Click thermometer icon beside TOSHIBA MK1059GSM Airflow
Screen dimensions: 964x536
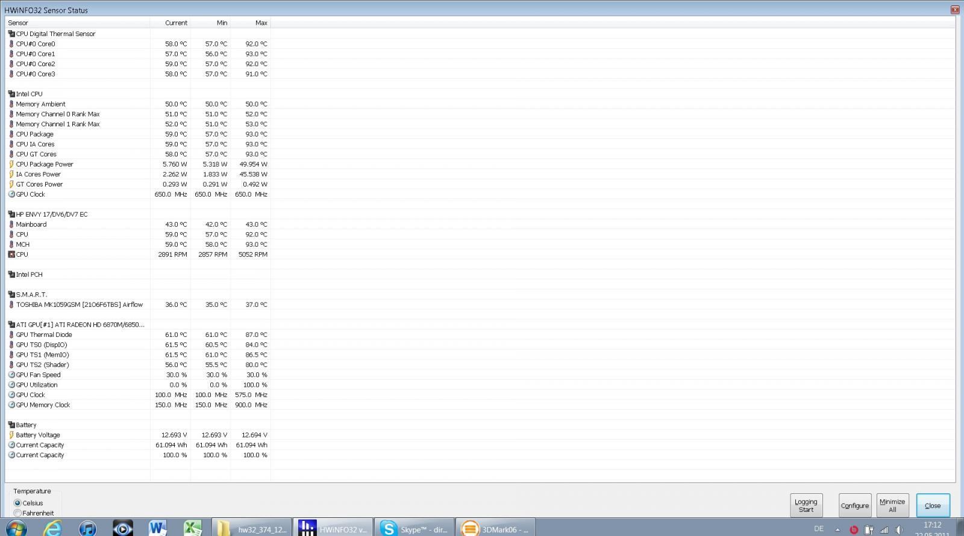(x=11, y=304)
